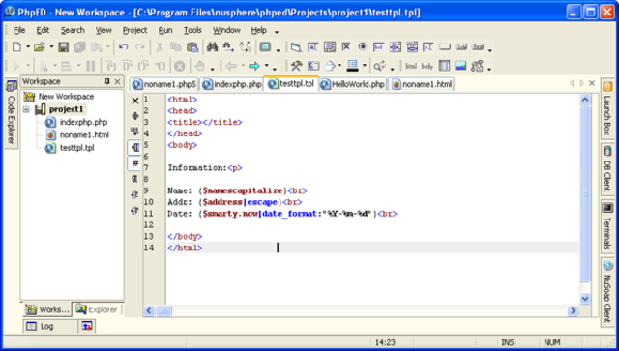
Task: Expand menu bar options chevron after Help
Action: point(277,31)
